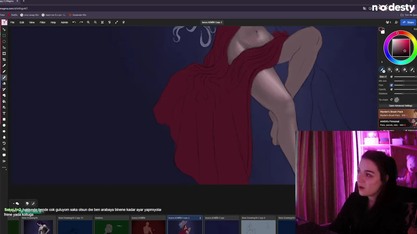Open a new browser tab with plus
Viewport: 417px width, 234px height.
[23, 1]
